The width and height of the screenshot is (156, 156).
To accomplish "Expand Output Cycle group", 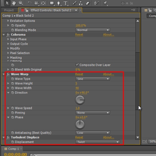I will (x=8, y=44).
